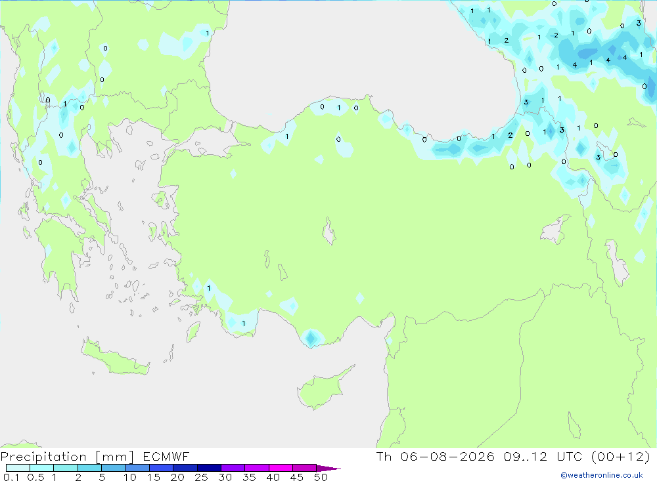Pick the 10–15 mm legend color swatch
The height and width of the screenshot is (481, 657).
(x=137, y=468)
